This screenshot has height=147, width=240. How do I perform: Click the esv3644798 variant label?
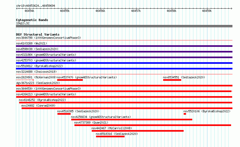(49, 38)
